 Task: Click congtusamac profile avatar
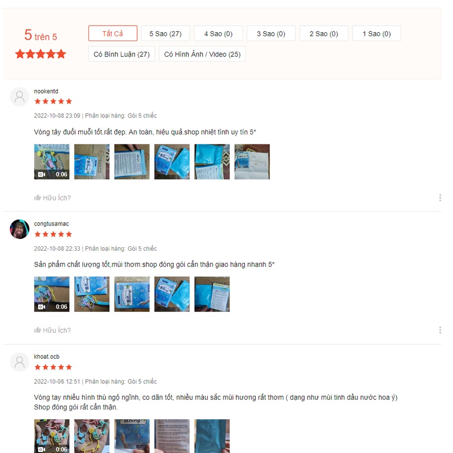tap(20, 229)
